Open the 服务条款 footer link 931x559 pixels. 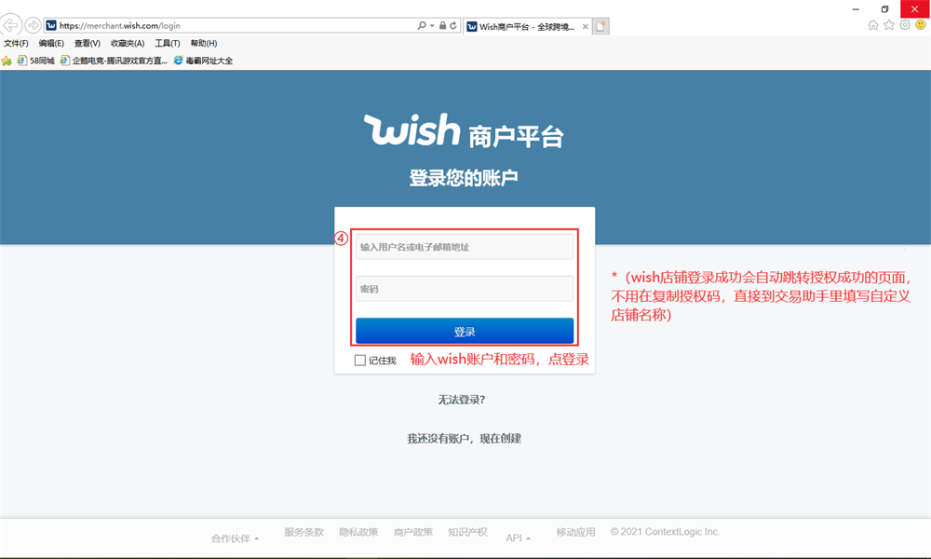pos(304,532)
